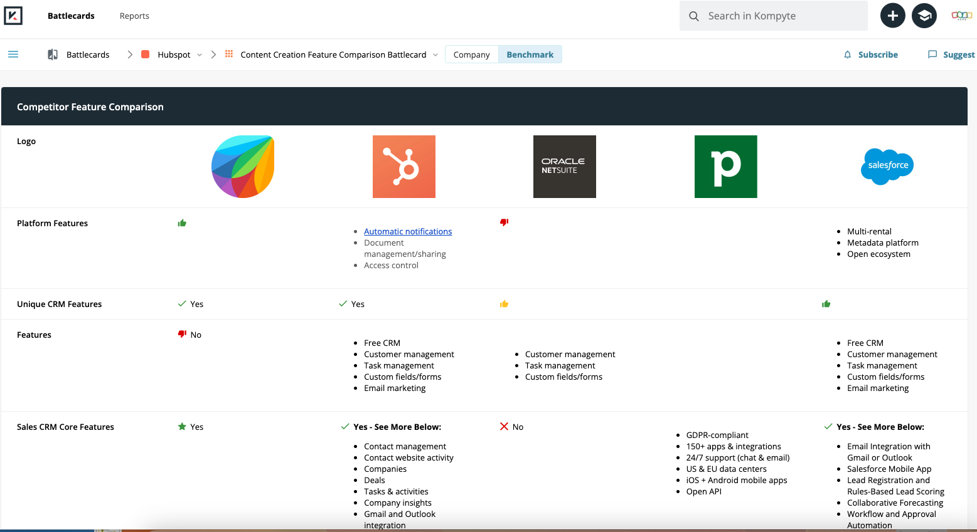This screenshot has width=977, height=532.
Task: Click the Pipedrive green logo
Action: click(x=726, y=167)
